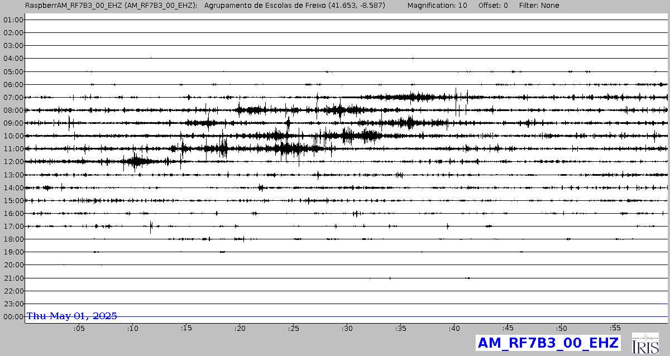Click the 05:00 hour label

tap(13, 71)
